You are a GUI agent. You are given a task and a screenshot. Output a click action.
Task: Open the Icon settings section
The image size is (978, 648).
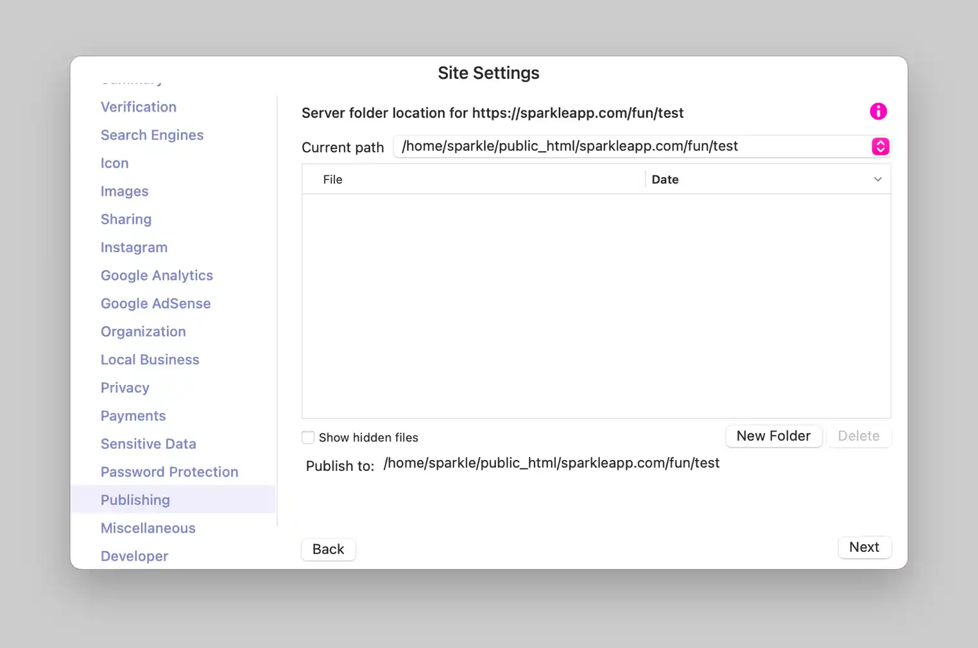pyautogui.click(x=115, y=164)
